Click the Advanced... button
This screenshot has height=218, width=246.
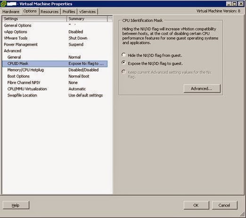[202, 89]
